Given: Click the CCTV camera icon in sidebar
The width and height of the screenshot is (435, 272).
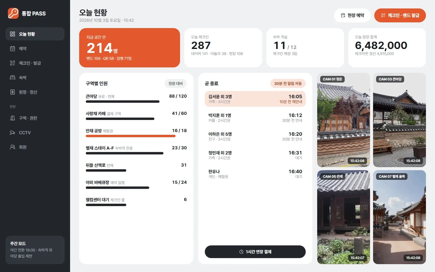Looking at the screenshot, I should [x=12, y=132].
